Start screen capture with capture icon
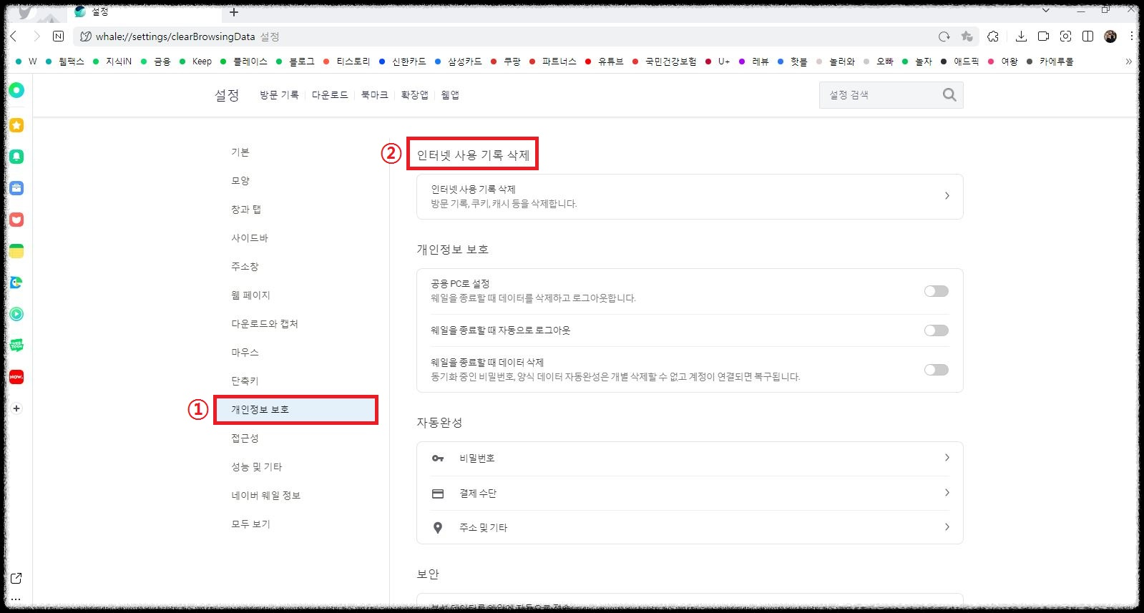1144x613 pixels. 1065,36
